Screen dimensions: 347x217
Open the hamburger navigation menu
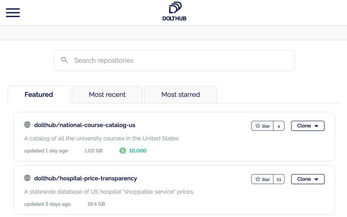click(13, 13)
